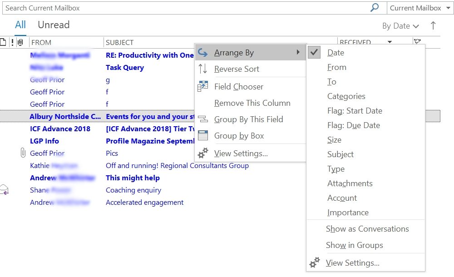Image resolution: width=454 pixels, height=277 pixels.
Task: Open the Field Chooser
Action: point(251,87)
